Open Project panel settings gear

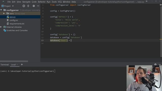34,6
